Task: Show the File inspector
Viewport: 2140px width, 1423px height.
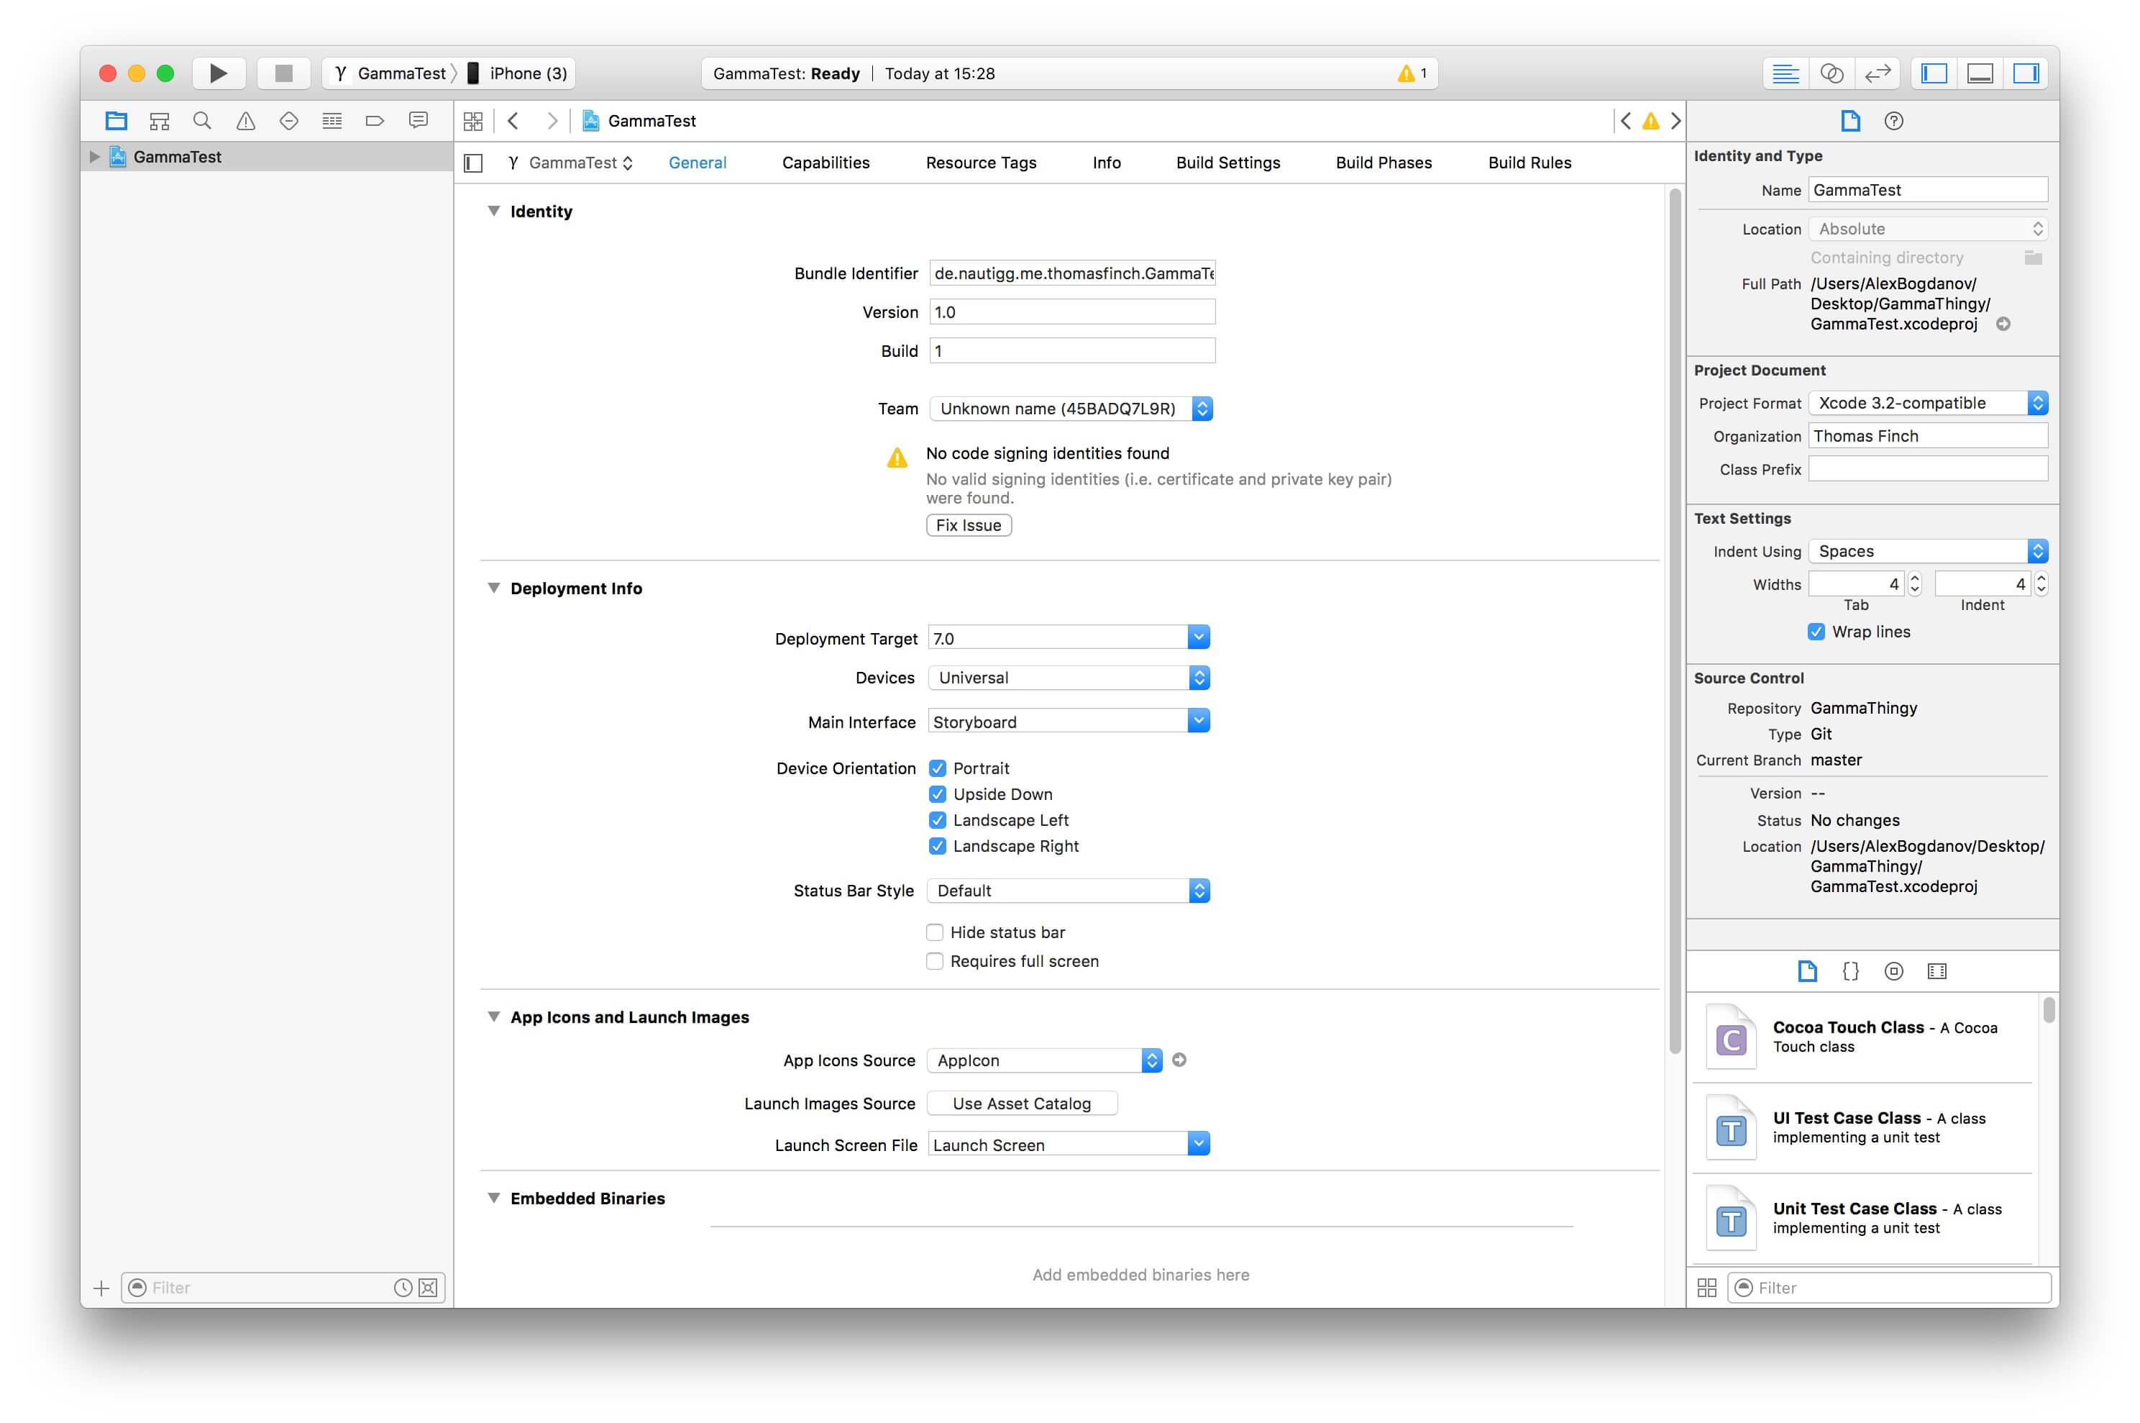Action: [1851, 121]
